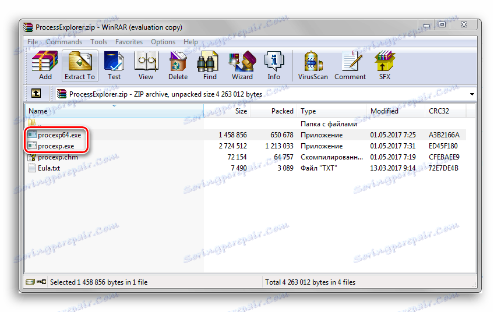
Task: Click CRC32 value CFEBAEE9
Action: pos(444,157)
